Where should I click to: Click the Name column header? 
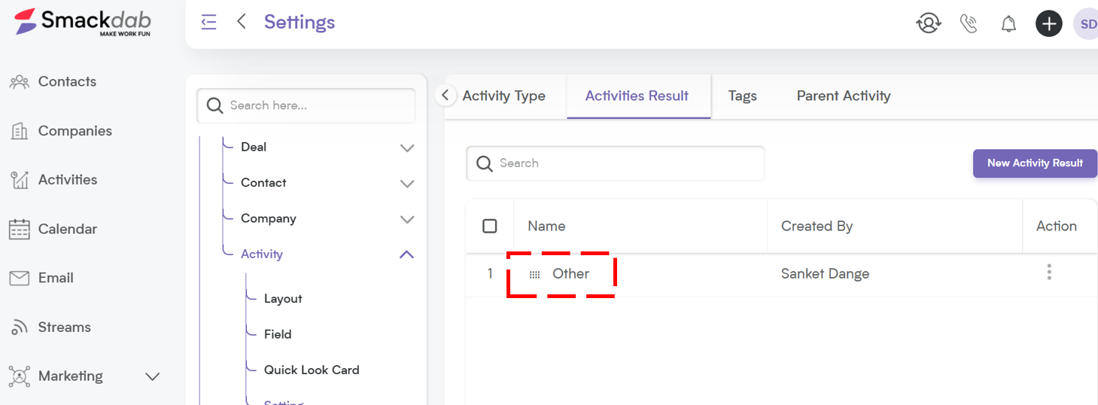click(x=546, y=226)
